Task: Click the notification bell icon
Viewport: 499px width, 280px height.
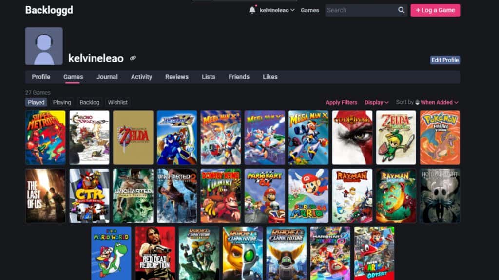Action: (252, 10)
